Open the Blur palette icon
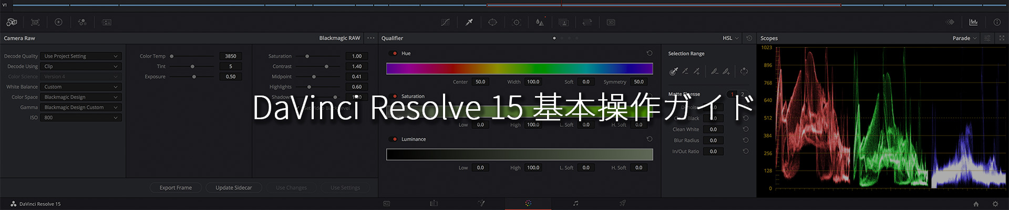 click(540, 22)
